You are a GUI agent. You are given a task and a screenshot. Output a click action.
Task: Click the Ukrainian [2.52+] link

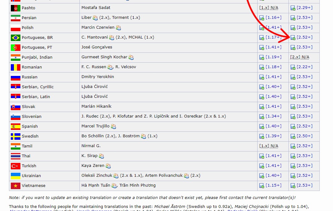(304, 176)
